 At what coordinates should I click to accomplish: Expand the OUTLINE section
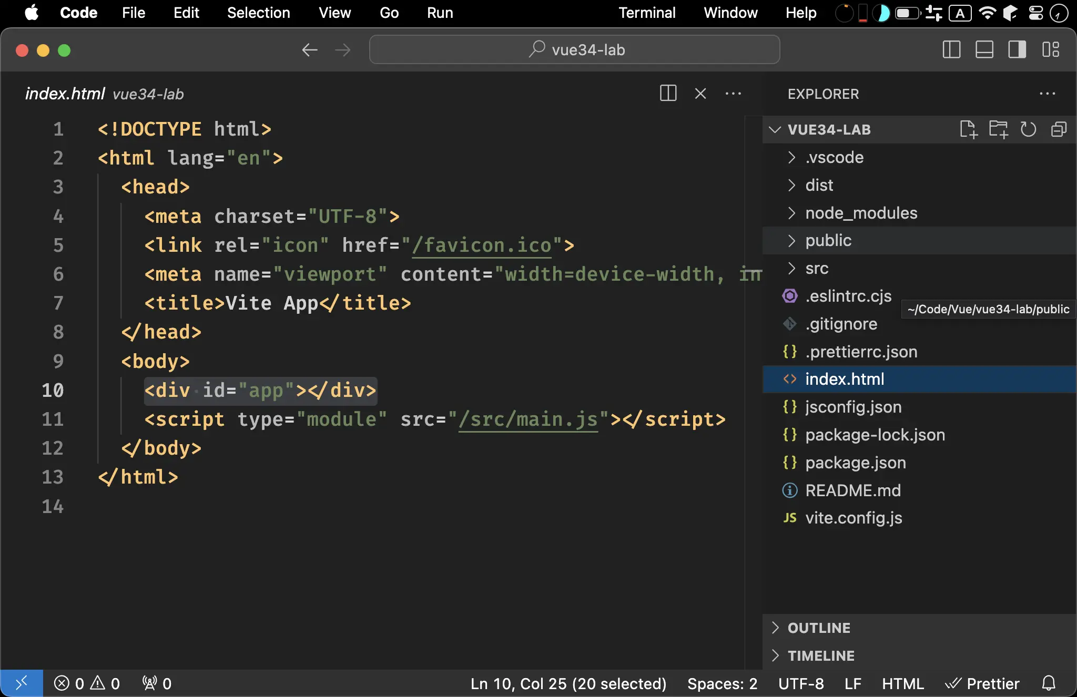click(x=919, y=628)
